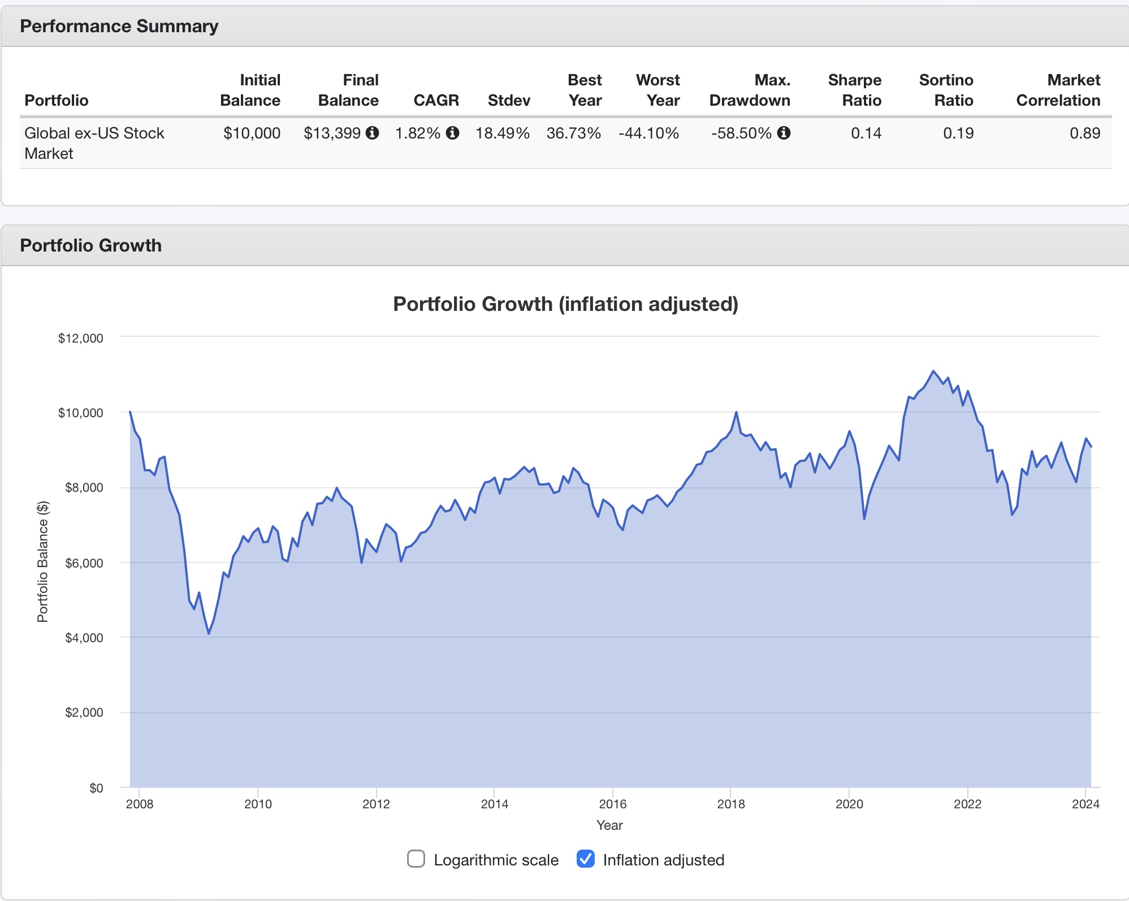The image size is (1129, 901).
Task: Click the Inflation adjusted label text
Action: click(x=663, y=860)
